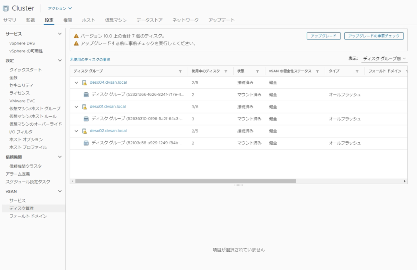
Task: Select vSphere DRS in sidebar
Action: (22, 43)
